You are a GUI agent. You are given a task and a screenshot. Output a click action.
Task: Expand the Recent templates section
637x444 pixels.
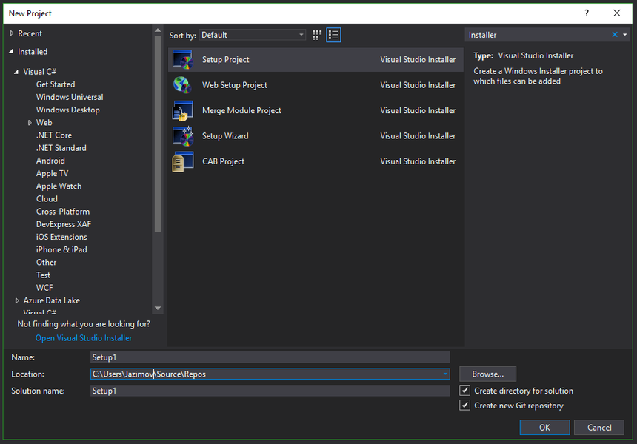tap(12, 34)
